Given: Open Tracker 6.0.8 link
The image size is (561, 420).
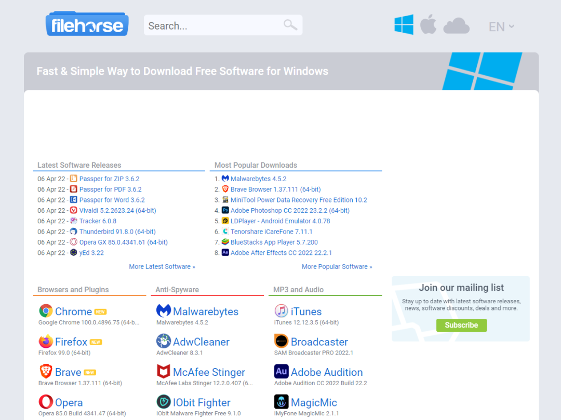Looking at the screenshot, I should (98, 221).
